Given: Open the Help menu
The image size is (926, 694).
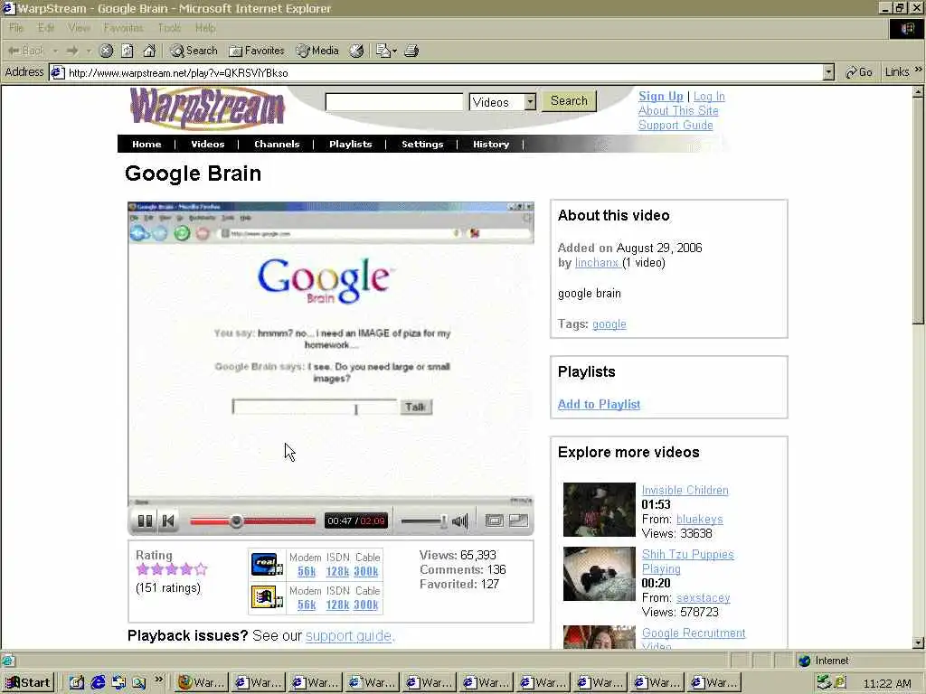Looking at the screenshot, I should 205,28.
